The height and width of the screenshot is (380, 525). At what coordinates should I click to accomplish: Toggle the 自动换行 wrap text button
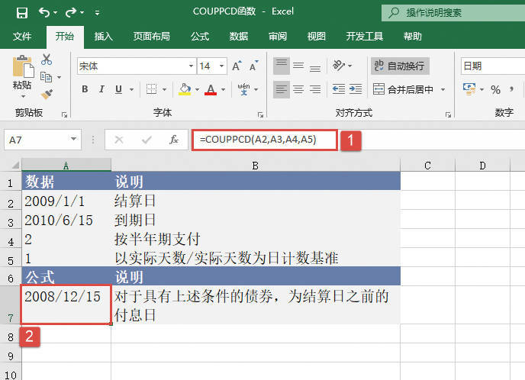pyautogui.click(x=399, y=66)
